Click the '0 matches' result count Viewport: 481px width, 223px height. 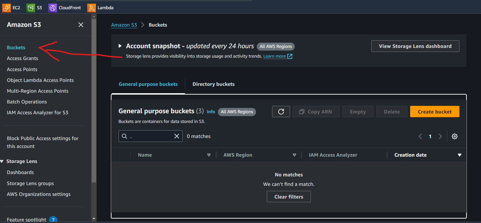click(199, 136)
